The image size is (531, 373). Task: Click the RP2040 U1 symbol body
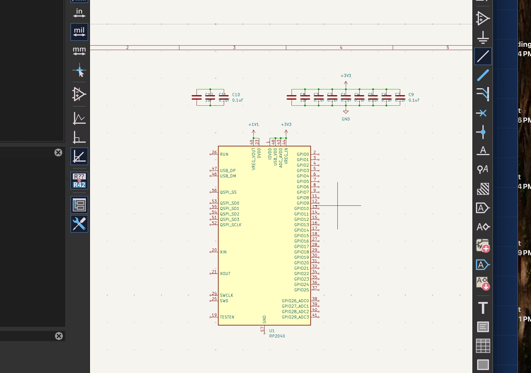pyautogui.click(x=264, y=237)
